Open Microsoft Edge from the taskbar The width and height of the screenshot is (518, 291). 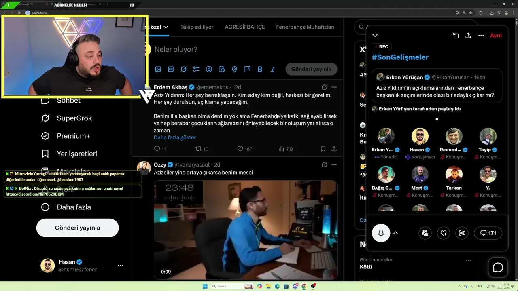click(277, 286)
